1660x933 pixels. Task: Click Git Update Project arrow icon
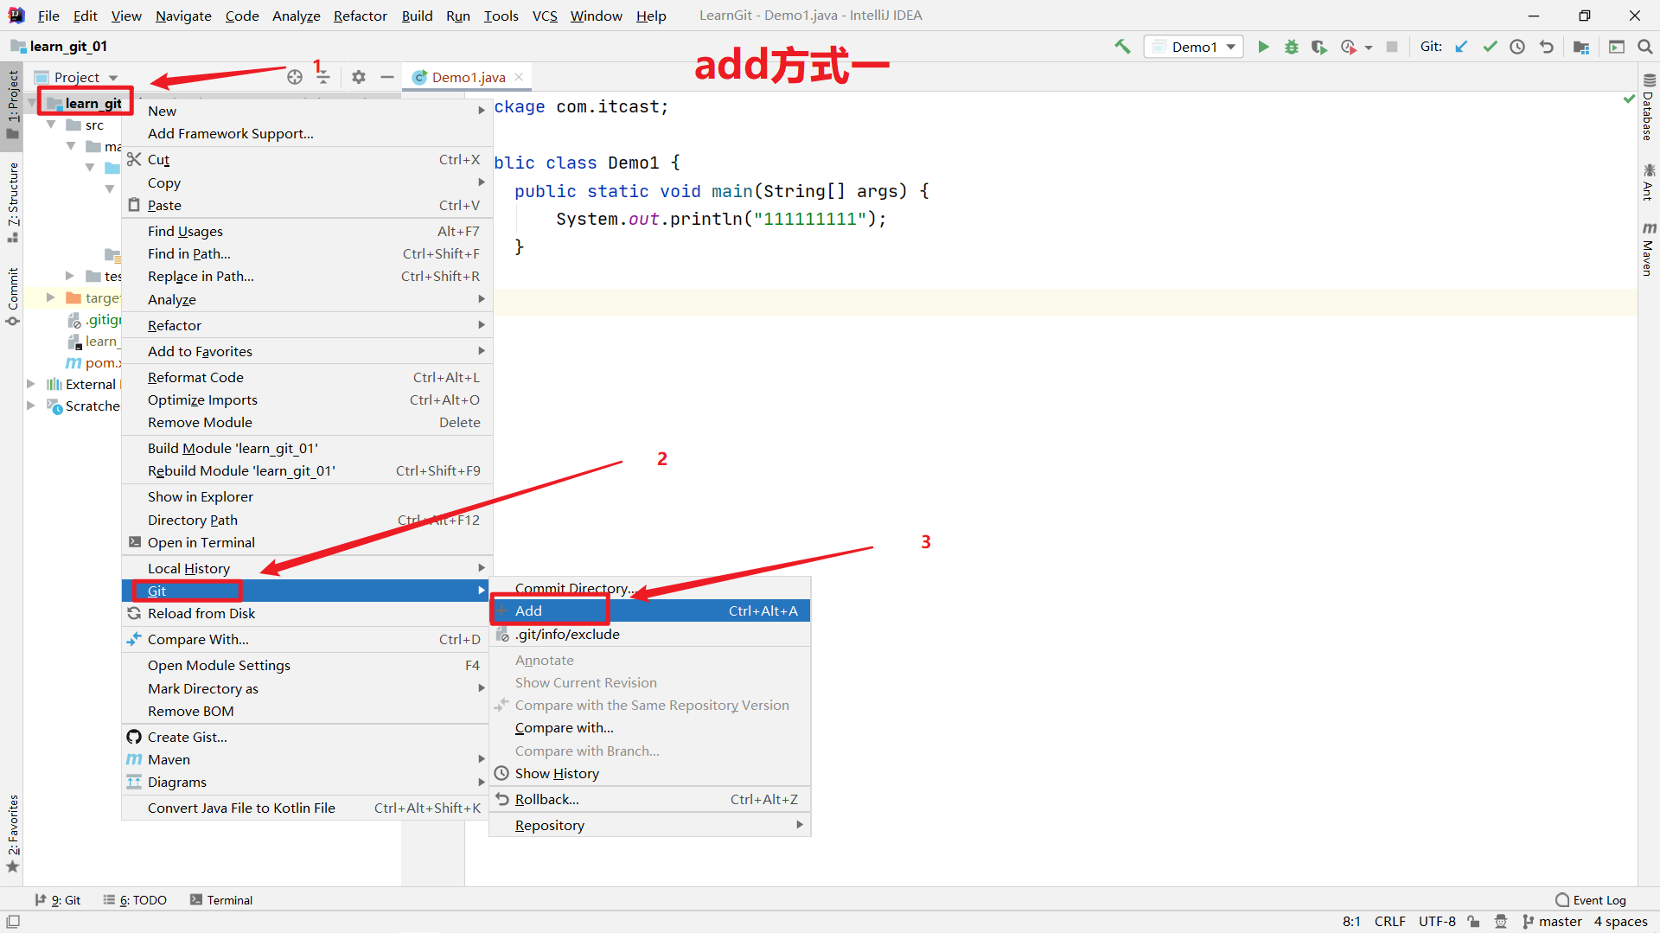(x=1461, y=47)
